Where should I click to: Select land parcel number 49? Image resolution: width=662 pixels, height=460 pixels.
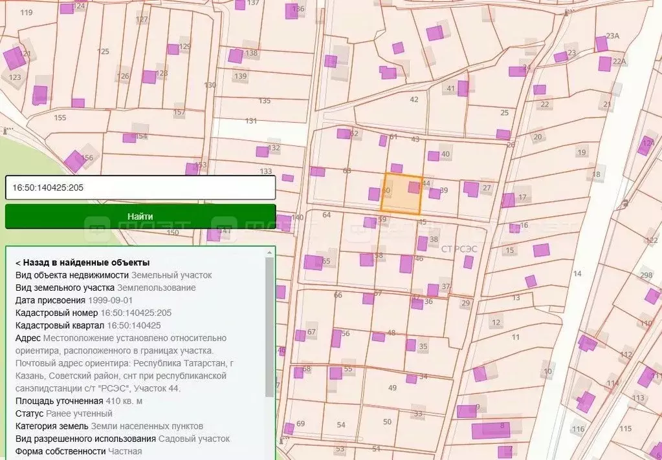(x=392, y=388)
